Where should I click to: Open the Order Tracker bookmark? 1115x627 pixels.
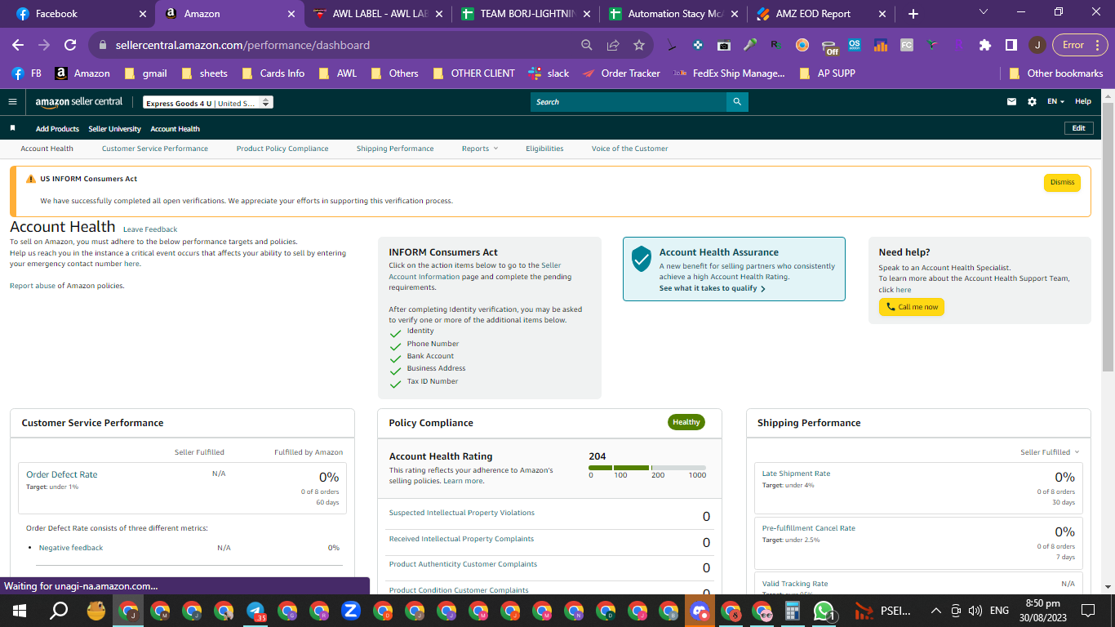pos(621,73)
